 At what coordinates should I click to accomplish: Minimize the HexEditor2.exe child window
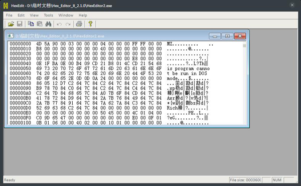point(215,36)
